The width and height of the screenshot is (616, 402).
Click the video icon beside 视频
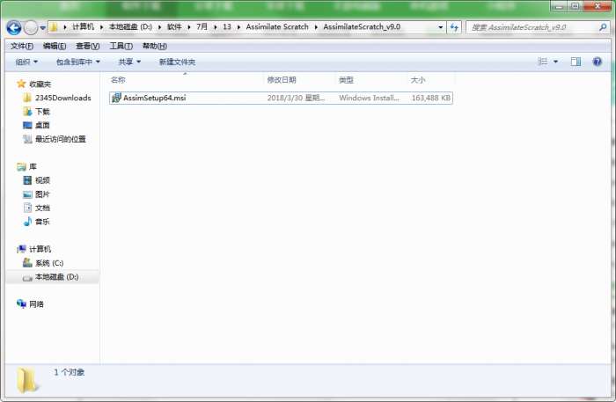coord(27,180)
